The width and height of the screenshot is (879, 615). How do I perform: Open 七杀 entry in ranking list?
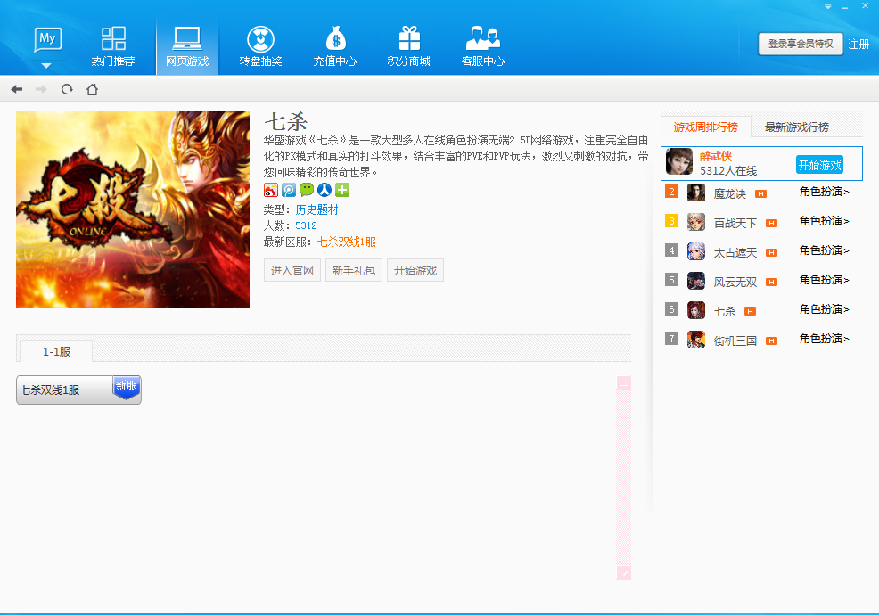pos(724,311)
